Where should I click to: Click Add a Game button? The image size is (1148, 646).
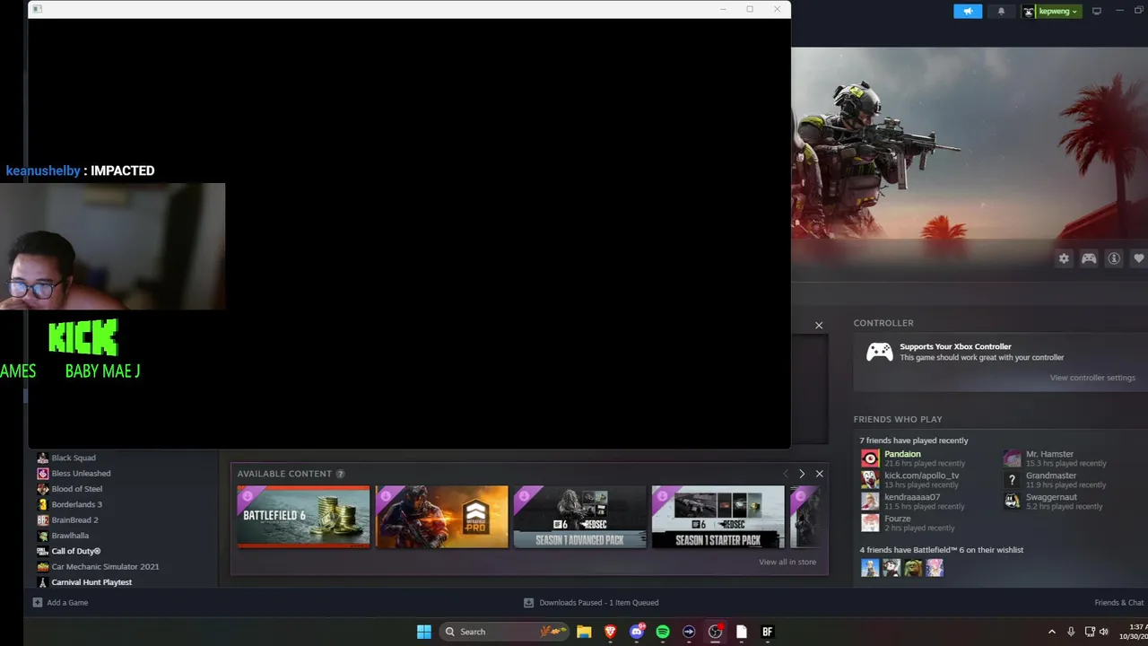tap(60, 602)
